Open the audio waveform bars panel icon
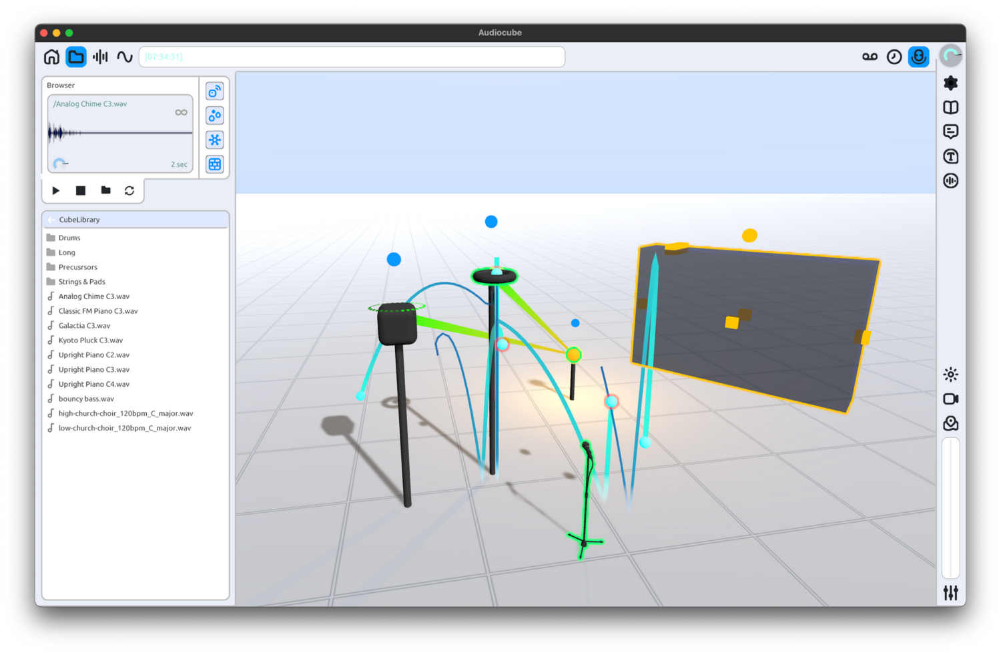The width and height of the screenshot is (1001, 653). click(101, 57)
